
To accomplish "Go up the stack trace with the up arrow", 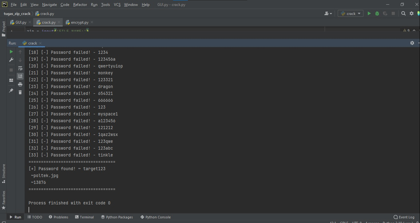I will point(20,52).
